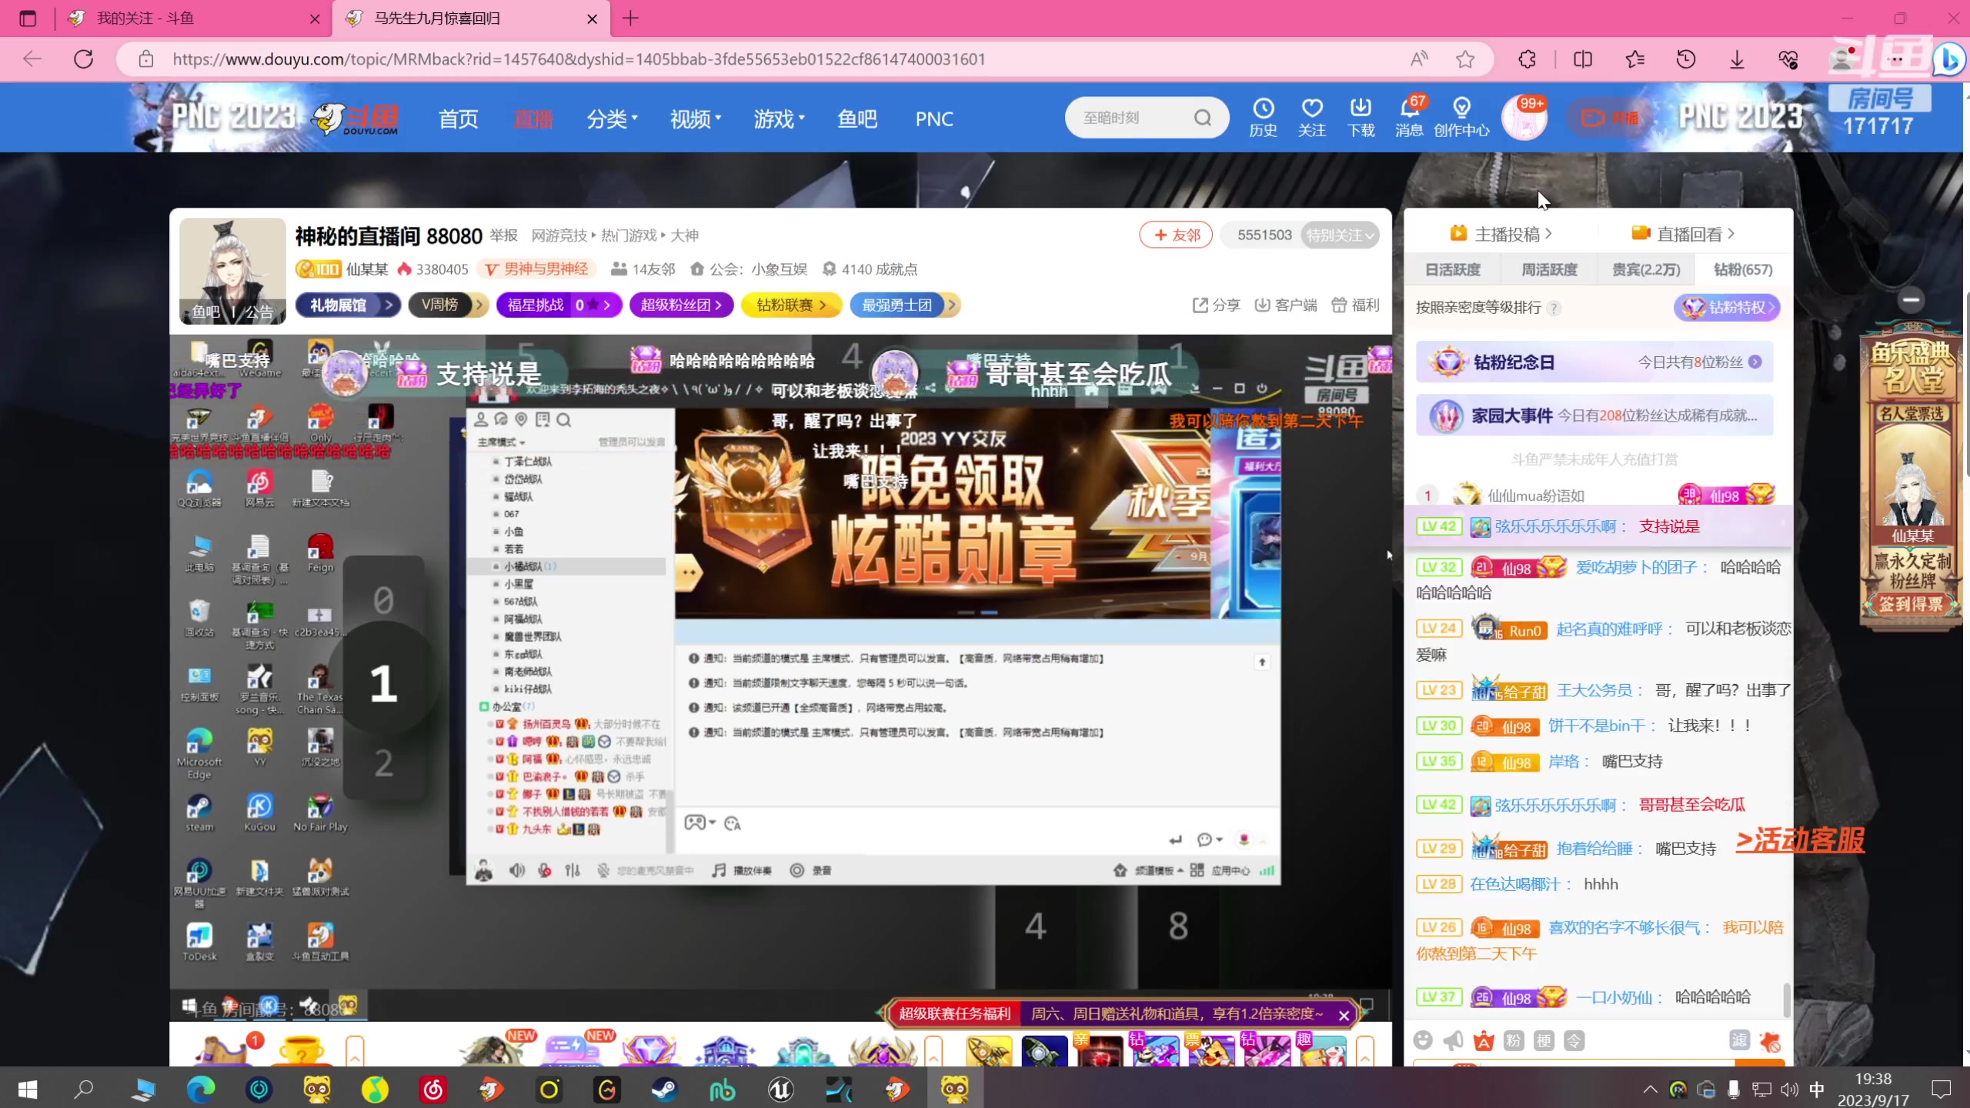1970x1108 pixels.
Task: Open Windows Start menu
Action: coord(28,1089)
